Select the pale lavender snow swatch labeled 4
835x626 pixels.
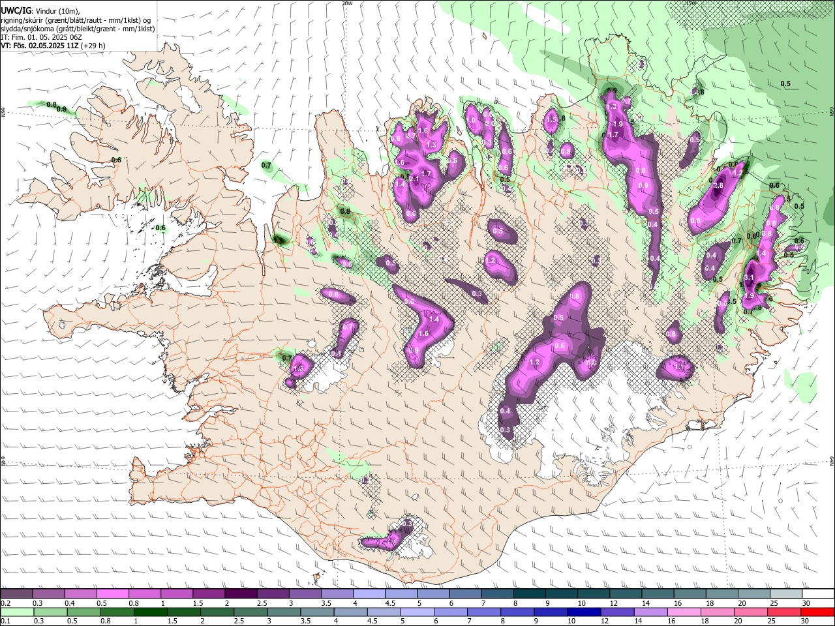369,594
